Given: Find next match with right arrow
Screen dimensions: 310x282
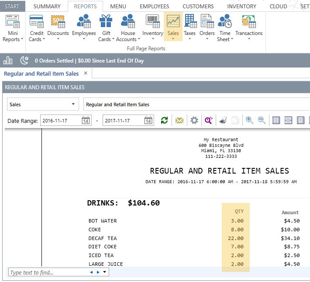Looking at the screenshot, I should click(x=98, y=272).
